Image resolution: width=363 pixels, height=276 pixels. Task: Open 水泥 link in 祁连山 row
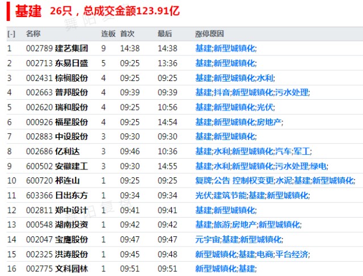284,180
